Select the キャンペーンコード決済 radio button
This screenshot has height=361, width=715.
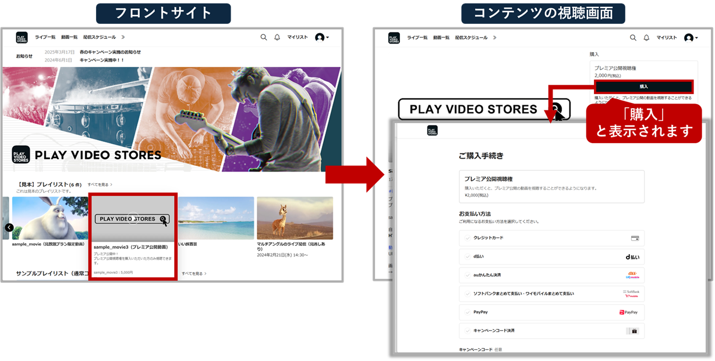point(468,331)
